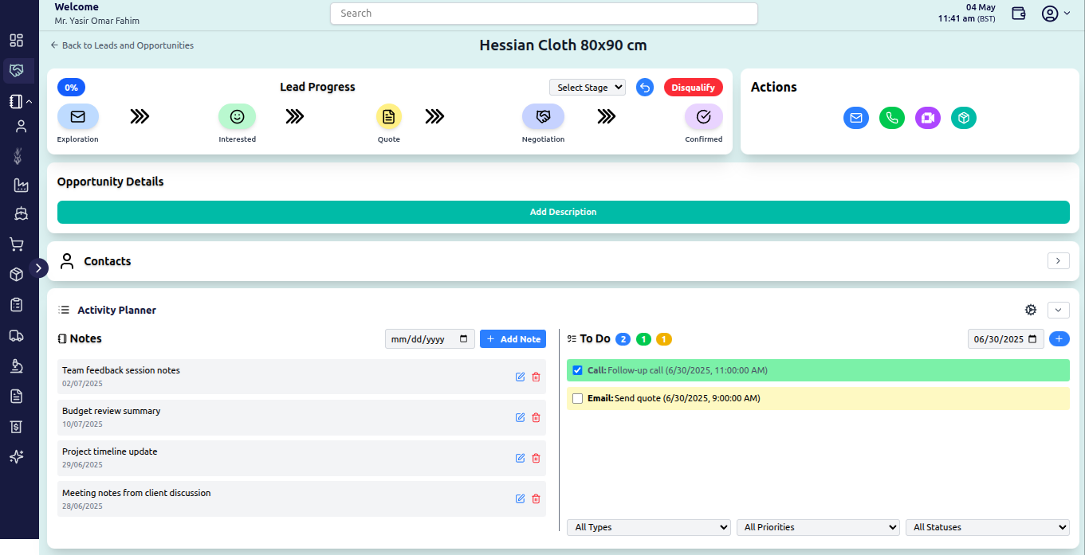The width and height of the screenshot is (1085, 555).
Task: Click the Add Description button
Action: coord(564,212)
